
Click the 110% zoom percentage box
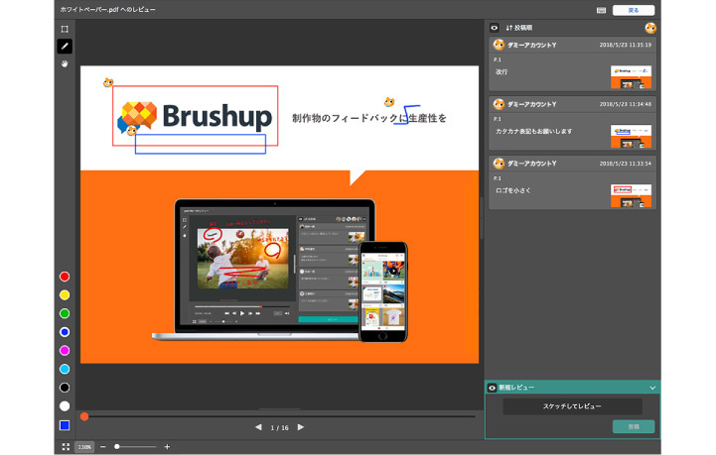pyautogui.click(x=84, y=447)
